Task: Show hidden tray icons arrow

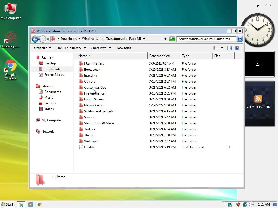Action: click(224, 204)
